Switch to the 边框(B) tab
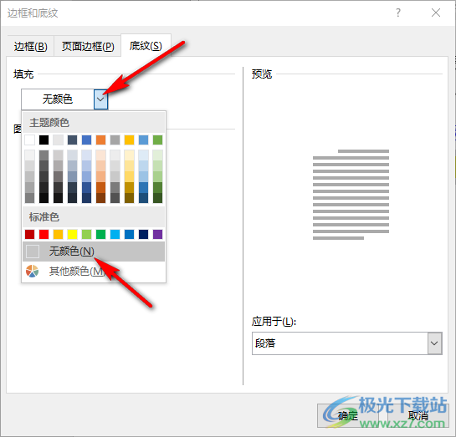Image resolution: width=456 pixels, height=437 pixels. pos(30,47)
